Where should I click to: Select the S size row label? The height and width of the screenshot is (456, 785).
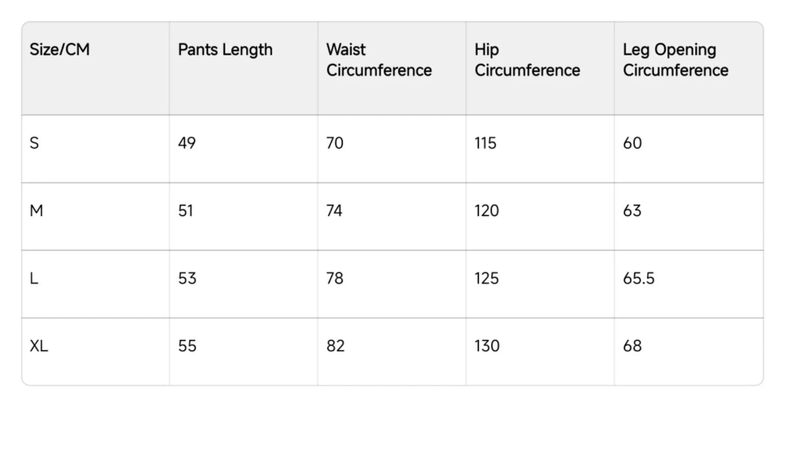tap(35, 143)
